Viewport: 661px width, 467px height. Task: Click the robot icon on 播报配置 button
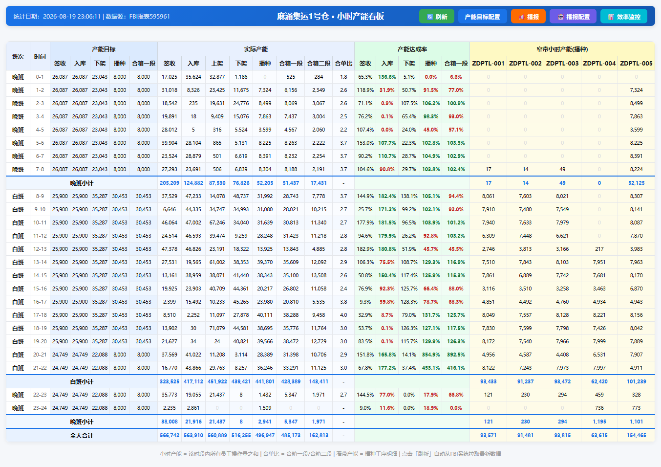(x=560, y=17)
